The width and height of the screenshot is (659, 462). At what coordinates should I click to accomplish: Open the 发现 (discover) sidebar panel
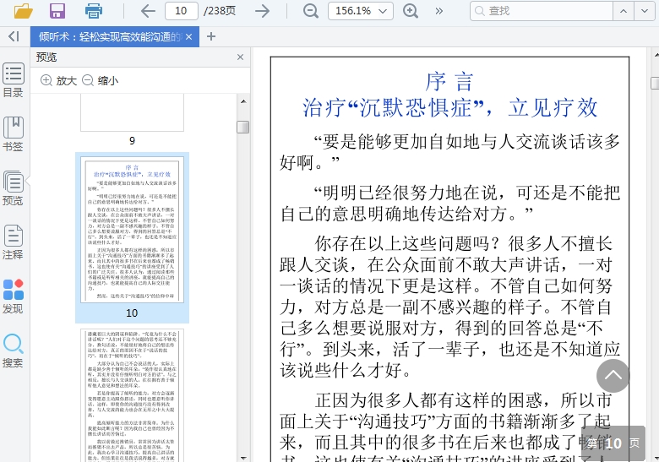pos(14,296)
